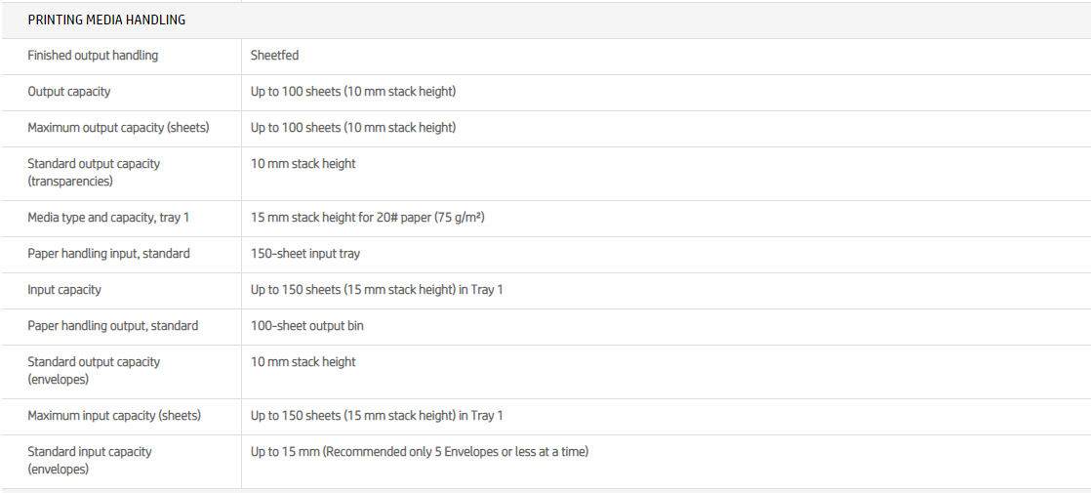Click the Input capacity row label
This screenshot has width=1091, height=493.
point(64,290)
